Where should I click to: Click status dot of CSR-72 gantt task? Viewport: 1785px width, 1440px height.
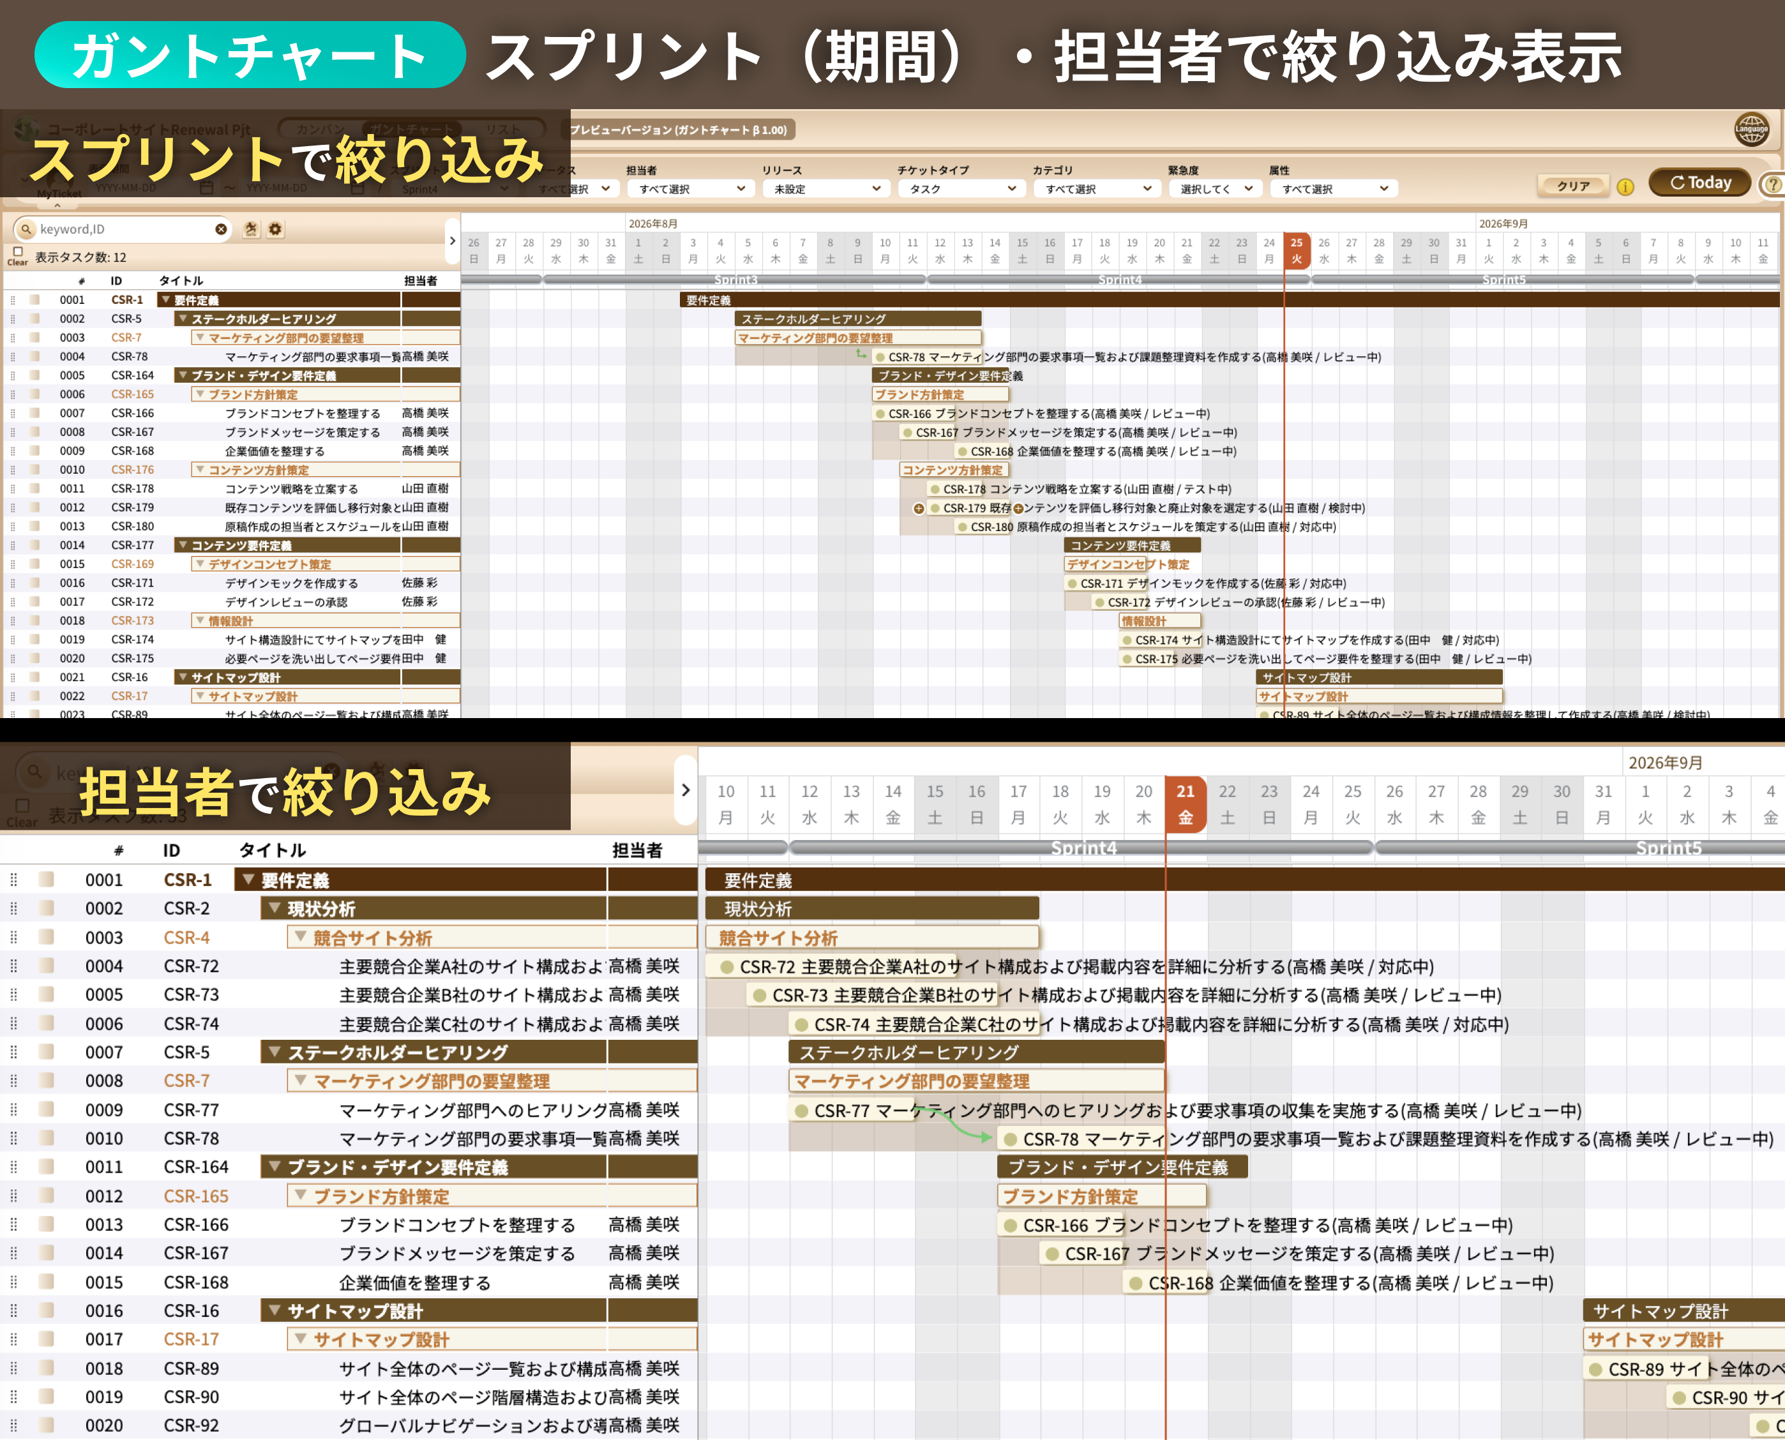tap(727, 967)
